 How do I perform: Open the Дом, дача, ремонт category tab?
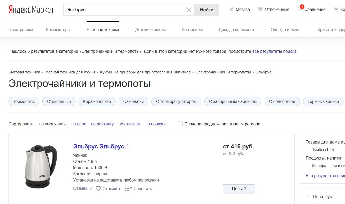coord(237,29)
